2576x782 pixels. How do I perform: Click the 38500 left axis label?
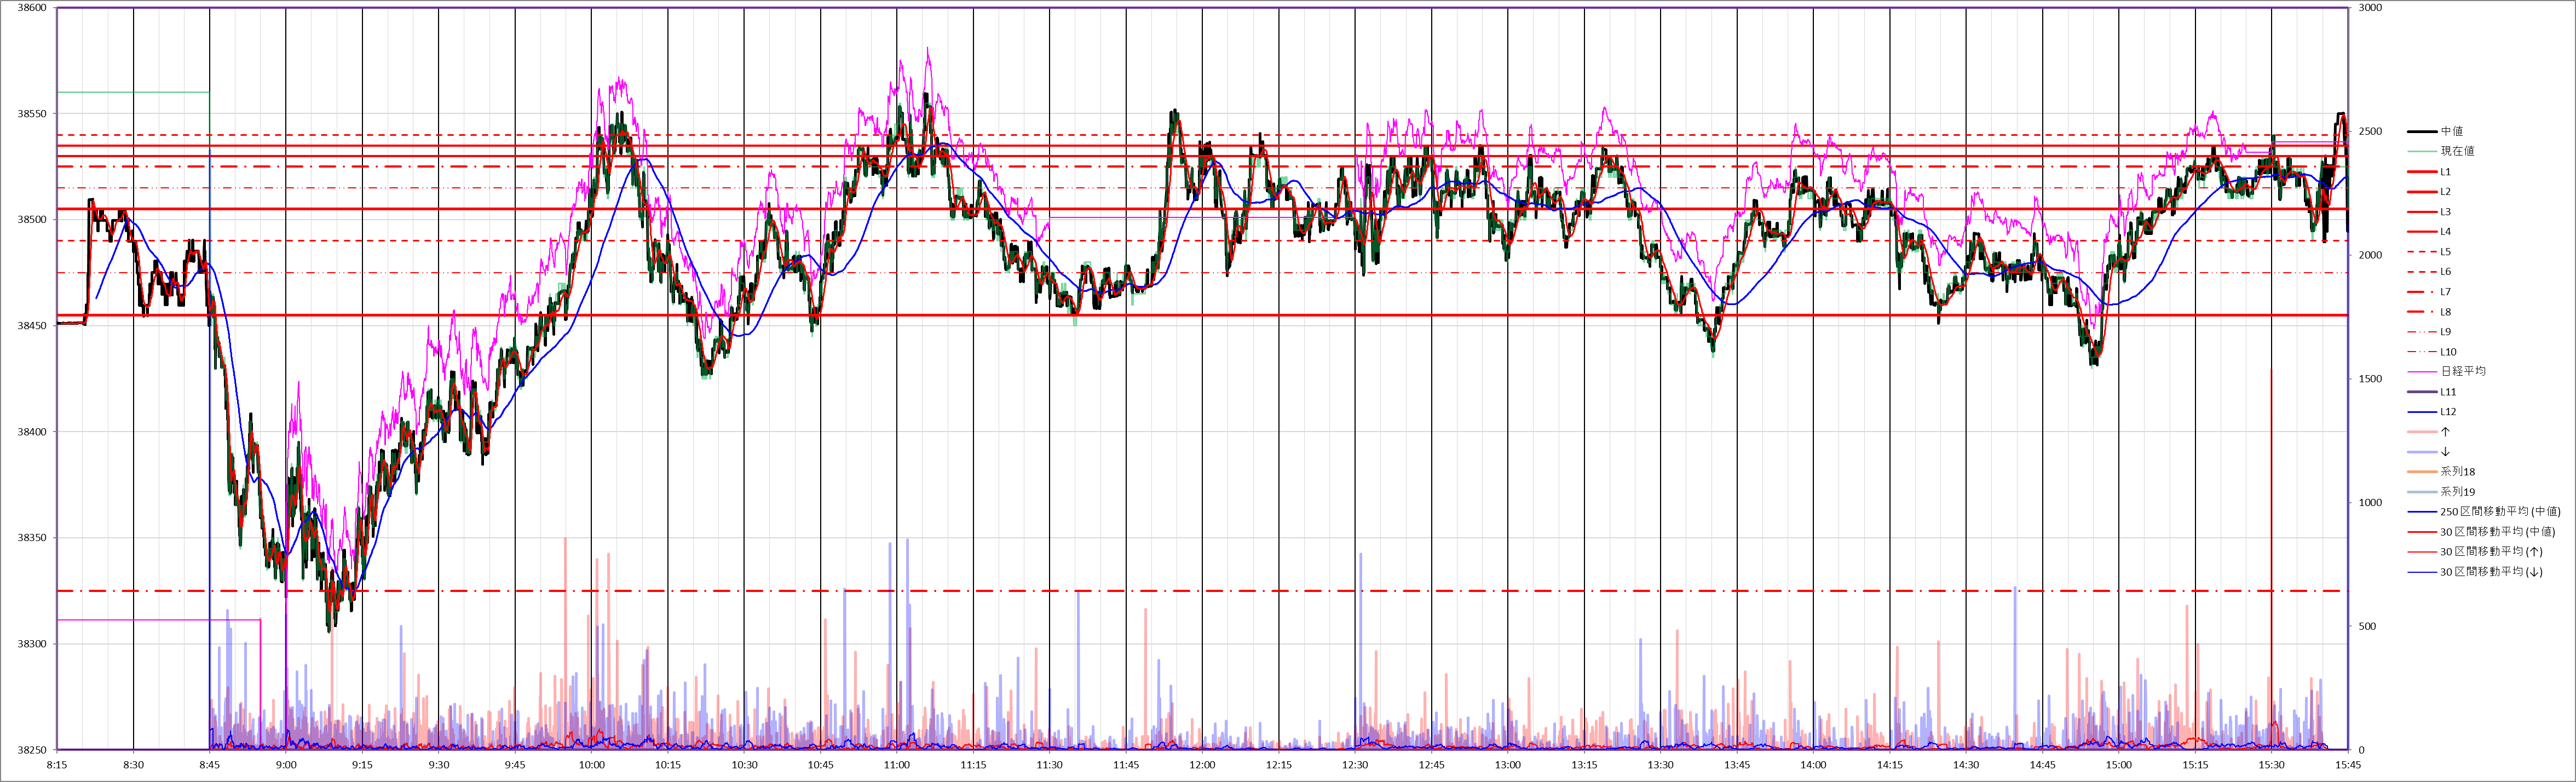pos(32,220)
